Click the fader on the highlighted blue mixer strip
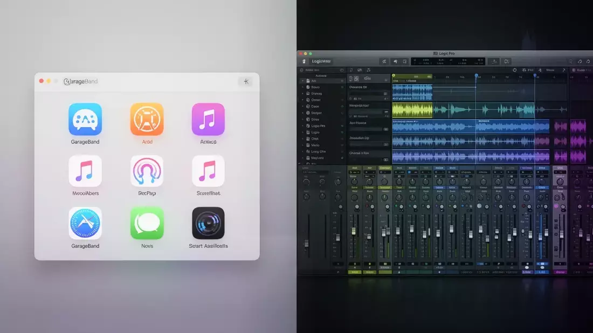 [540, 236]
